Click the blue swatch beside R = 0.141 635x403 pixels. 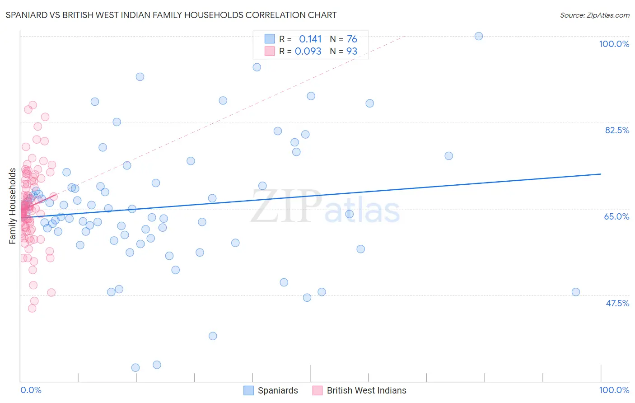270,39
